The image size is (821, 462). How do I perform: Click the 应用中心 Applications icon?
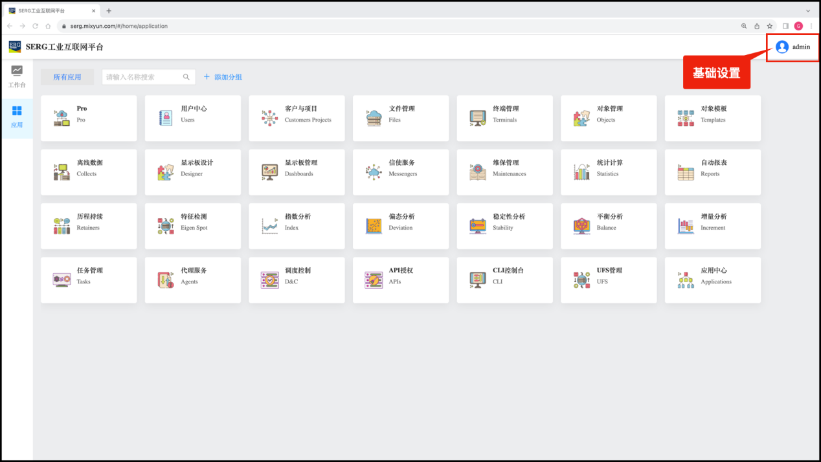(686, 280)
